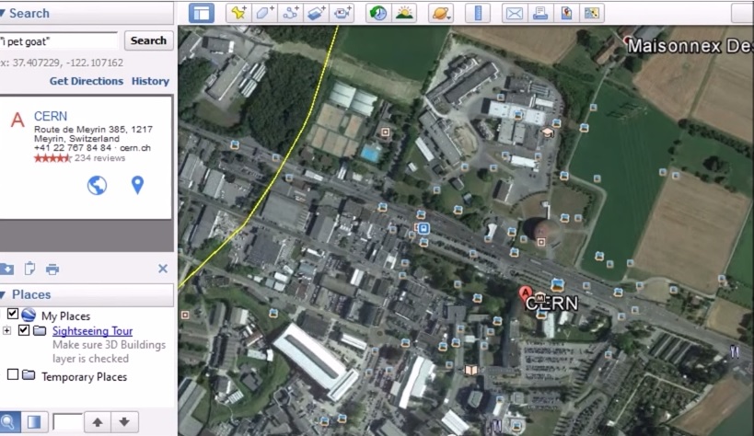Viewport: 754px width, 436px height.
Task: Open the planets switcher dropdown
Action: (x=441, y=13)
